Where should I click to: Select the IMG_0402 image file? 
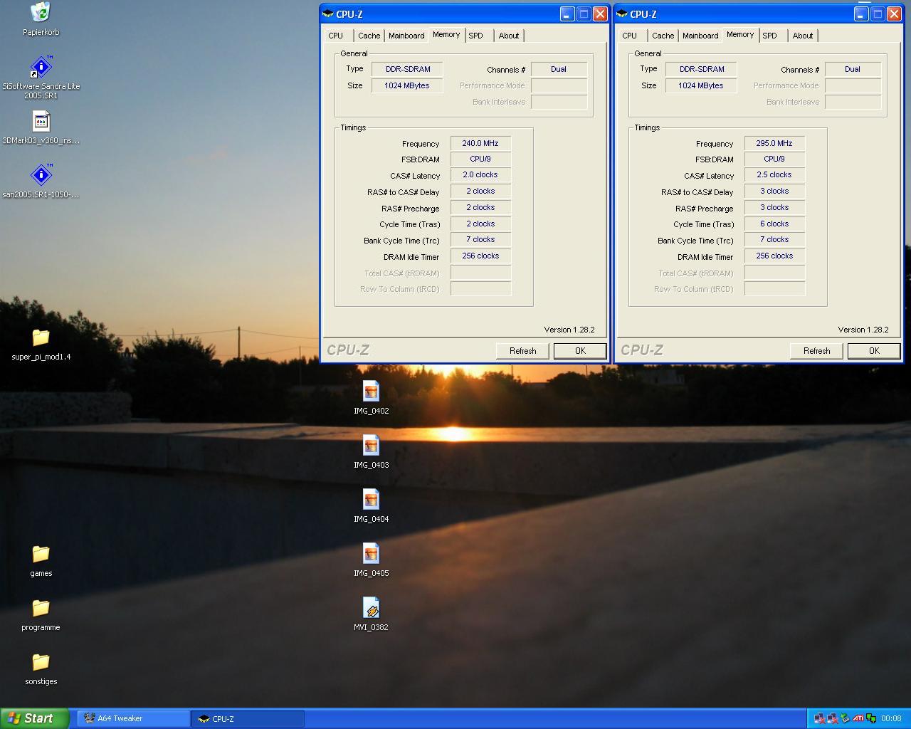[x=371, y=392]
